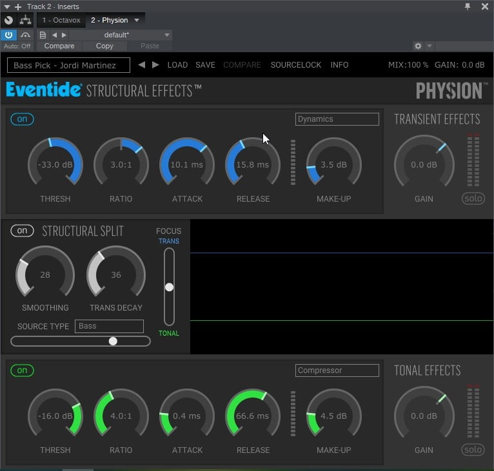Image resolution: width=494 pixels, height=471 pixels.
Task: Toggle the Tonal Effects on button
Action: pos(22,370)
